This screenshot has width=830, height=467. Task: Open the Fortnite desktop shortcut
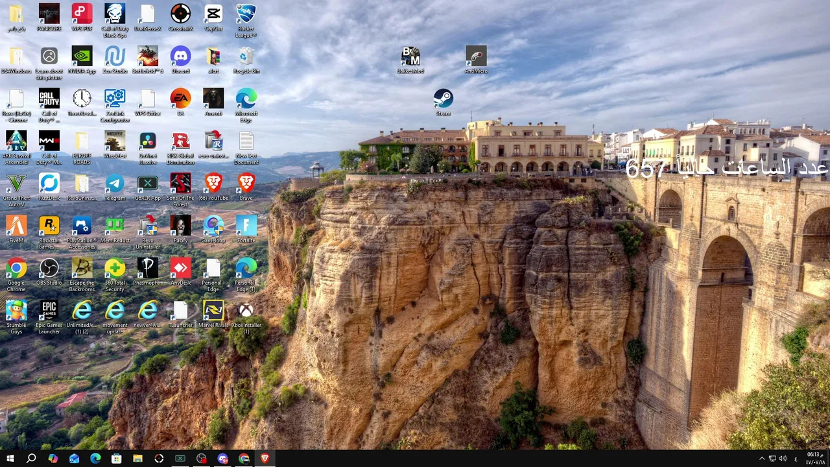pos(246,229)
